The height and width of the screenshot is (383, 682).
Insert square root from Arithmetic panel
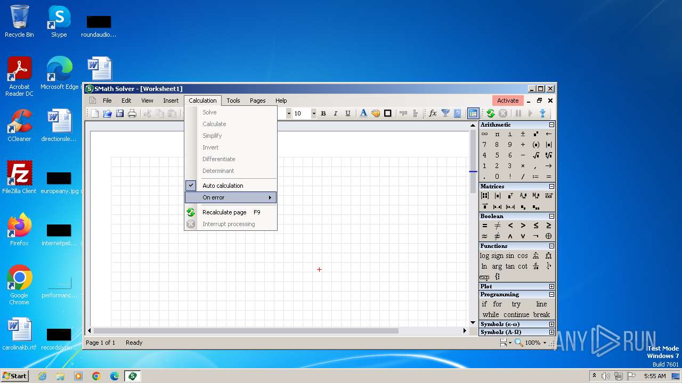click(535, 155)
